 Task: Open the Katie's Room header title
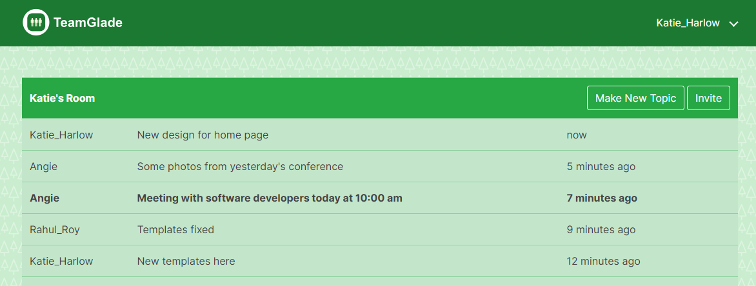[62, 98]
